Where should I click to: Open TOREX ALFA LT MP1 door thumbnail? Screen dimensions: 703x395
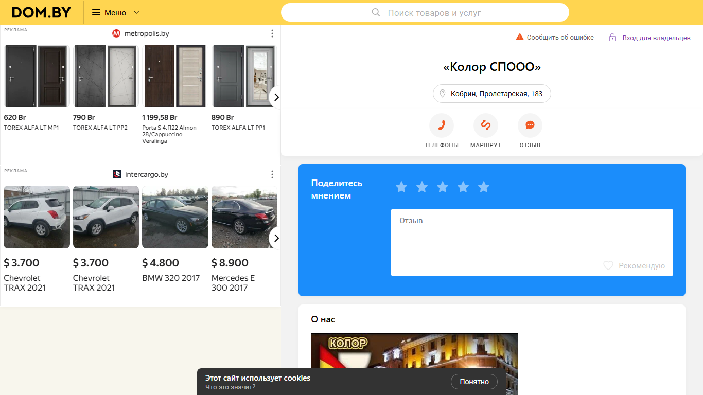coord(37,76)
